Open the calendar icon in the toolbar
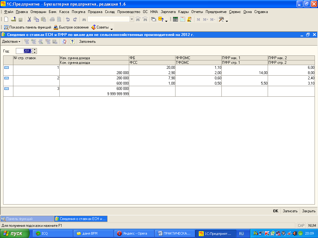This screenshot has width=318, height=238. click(183, 20)
